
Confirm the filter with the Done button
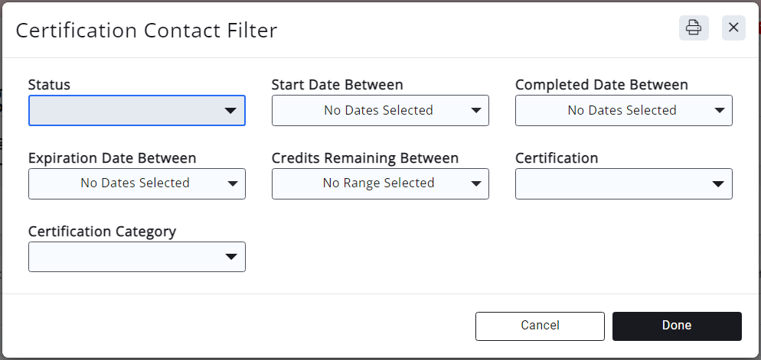(677, 326)
